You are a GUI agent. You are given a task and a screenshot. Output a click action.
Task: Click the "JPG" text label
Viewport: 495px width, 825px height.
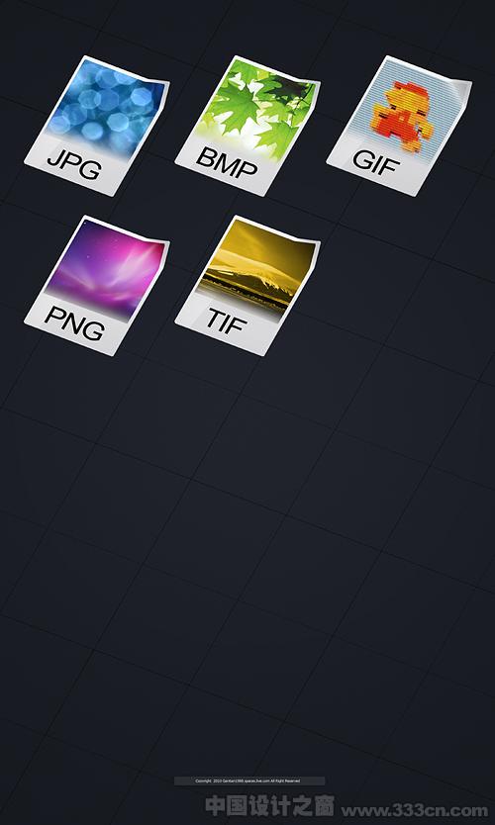[x=73, y=163]
